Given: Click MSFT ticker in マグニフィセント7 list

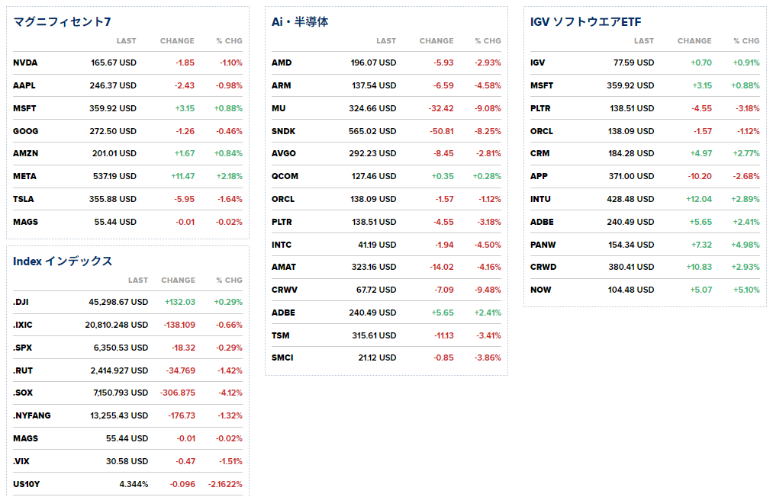Looking at the screenshot, I should [24, 108].
